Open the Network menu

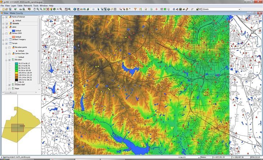pos(28,6)
